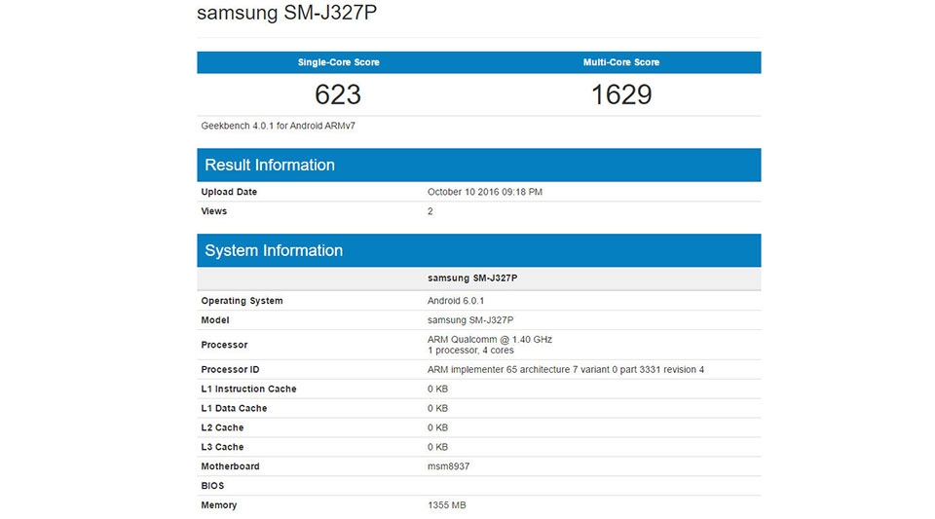Screen dimensions: 935x519
Task: Click the 'msm8937' motherboard value
Action: click(448, 466)
